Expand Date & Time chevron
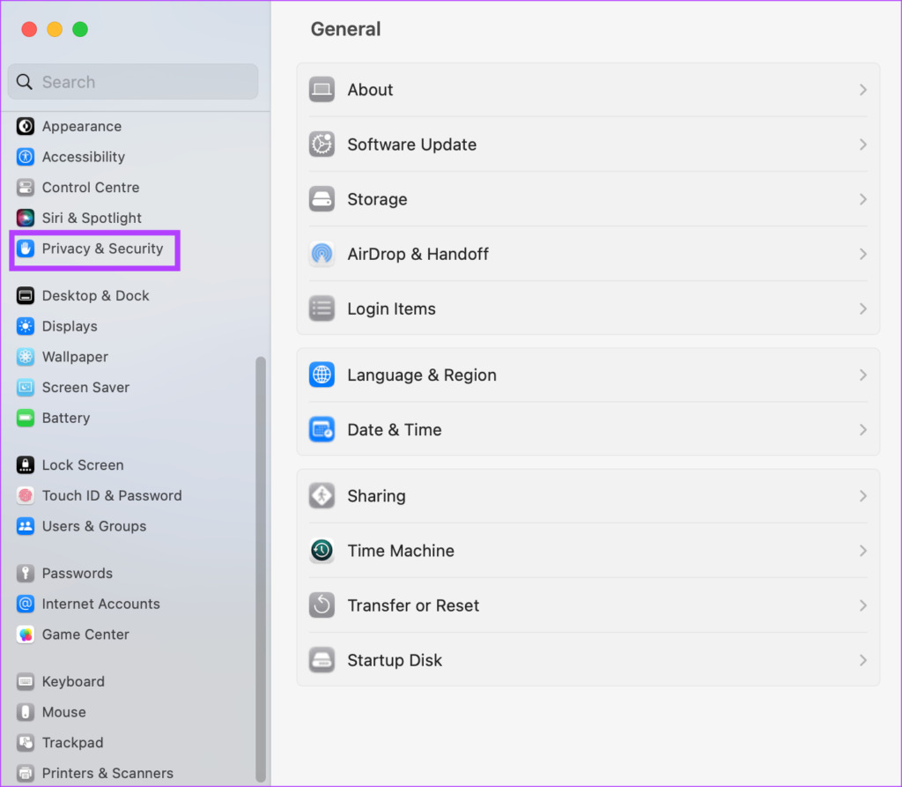The height and width of the screenshot is (787, 902). [x=863, y=429]
